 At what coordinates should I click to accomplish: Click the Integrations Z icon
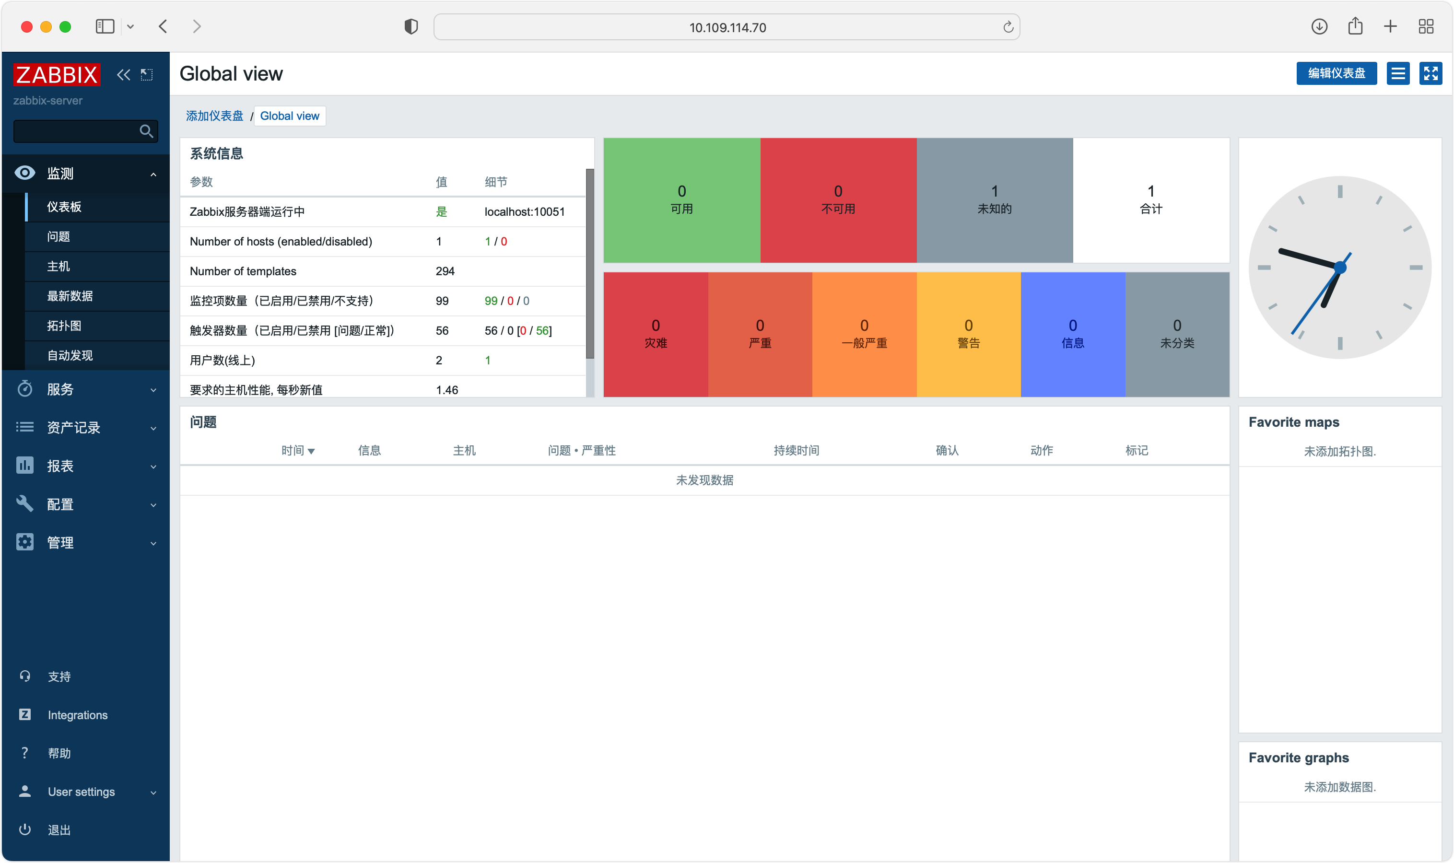[x=24, y=714]
